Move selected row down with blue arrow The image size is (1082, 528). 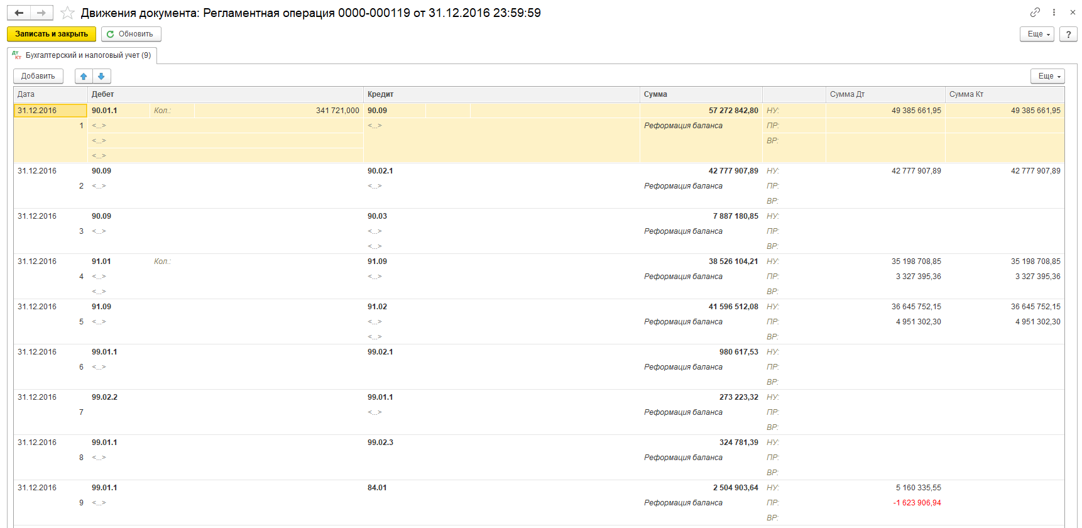101,76
